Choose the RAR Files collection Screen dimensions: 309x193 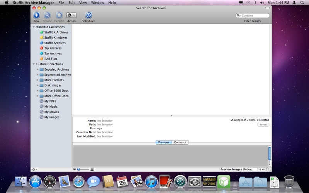click(51, 59)
